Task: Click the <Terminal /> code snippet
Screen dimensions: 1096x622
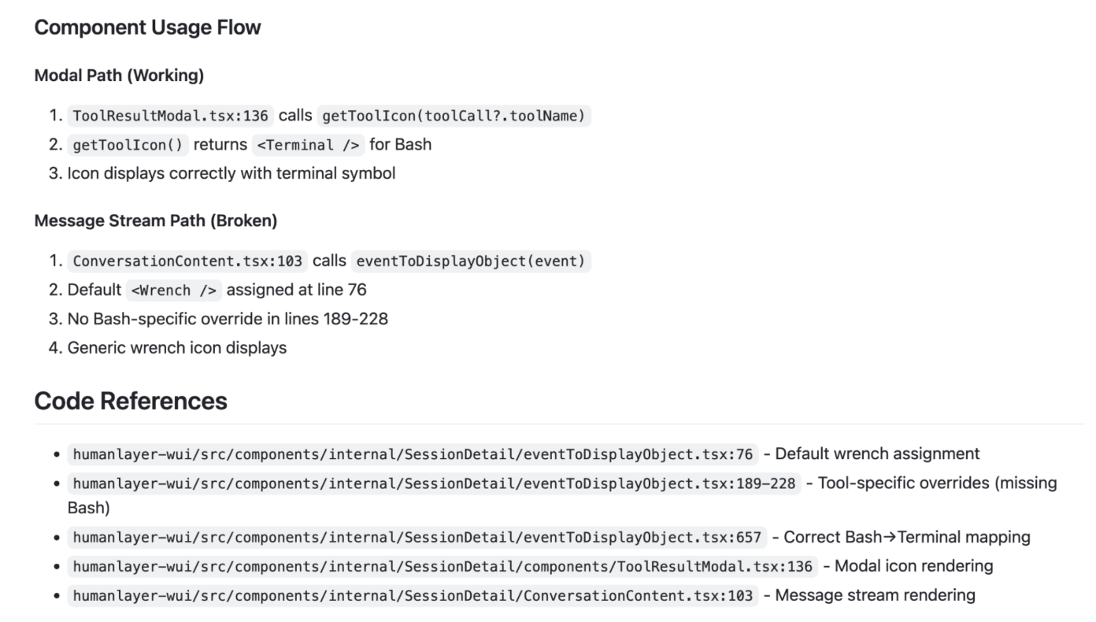Action: point(308,145)
